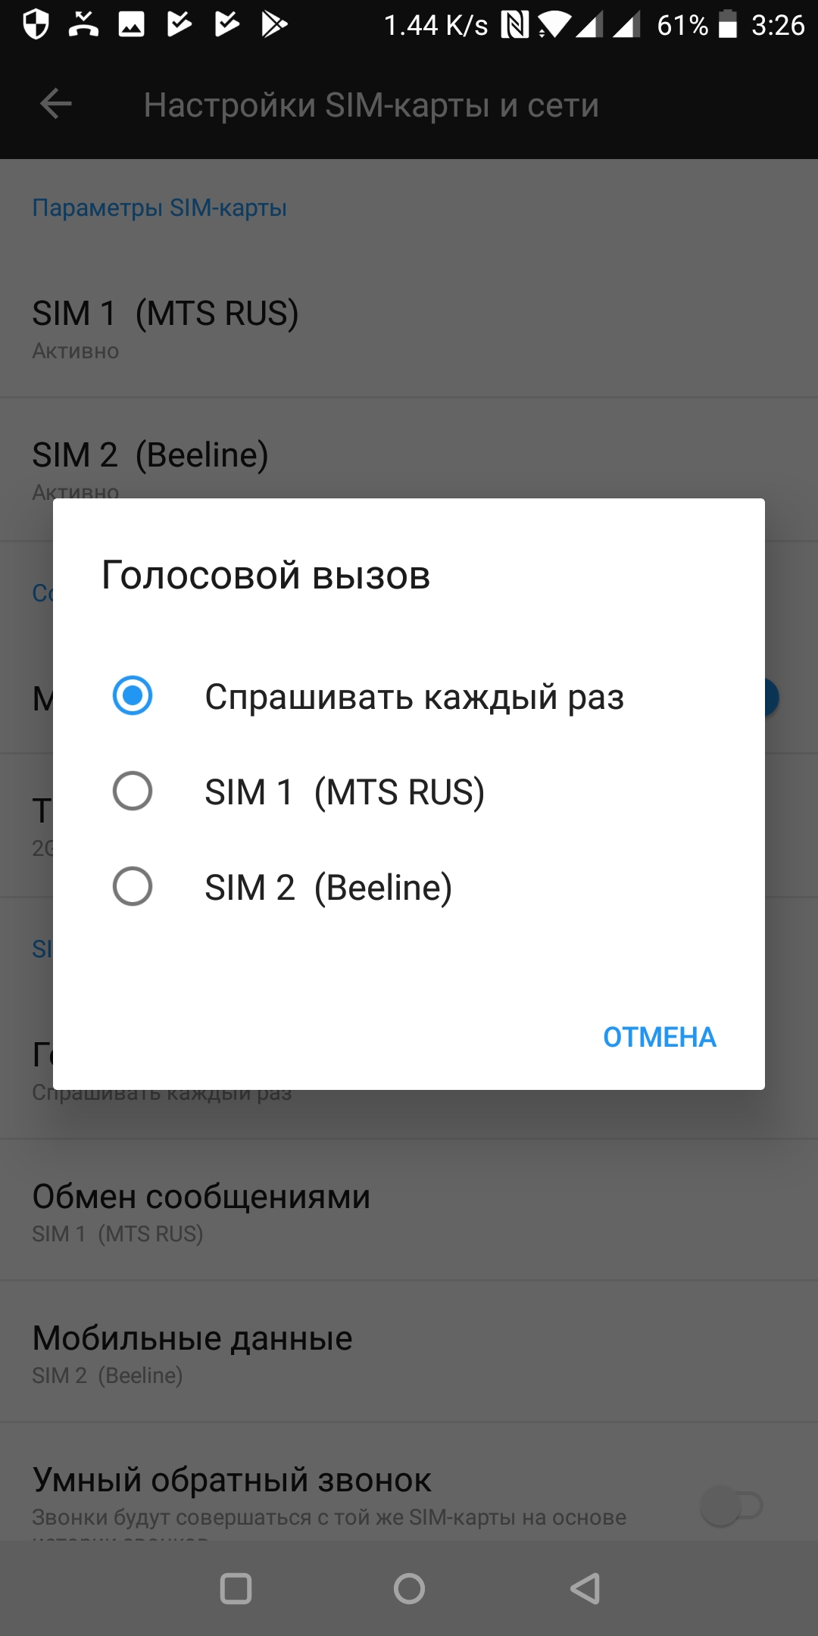Screen dimensions: 818x1636
Task: Select SIM 1 (MTS RUS) radio option
Action: point(133,791)
